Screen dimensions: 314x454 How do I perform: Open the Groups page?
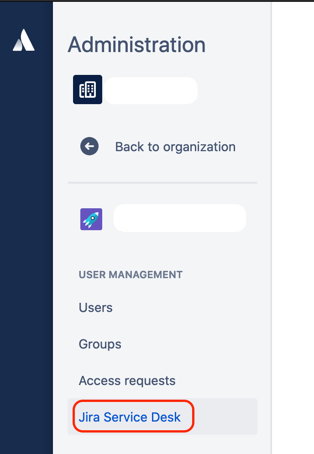point(100,344)
